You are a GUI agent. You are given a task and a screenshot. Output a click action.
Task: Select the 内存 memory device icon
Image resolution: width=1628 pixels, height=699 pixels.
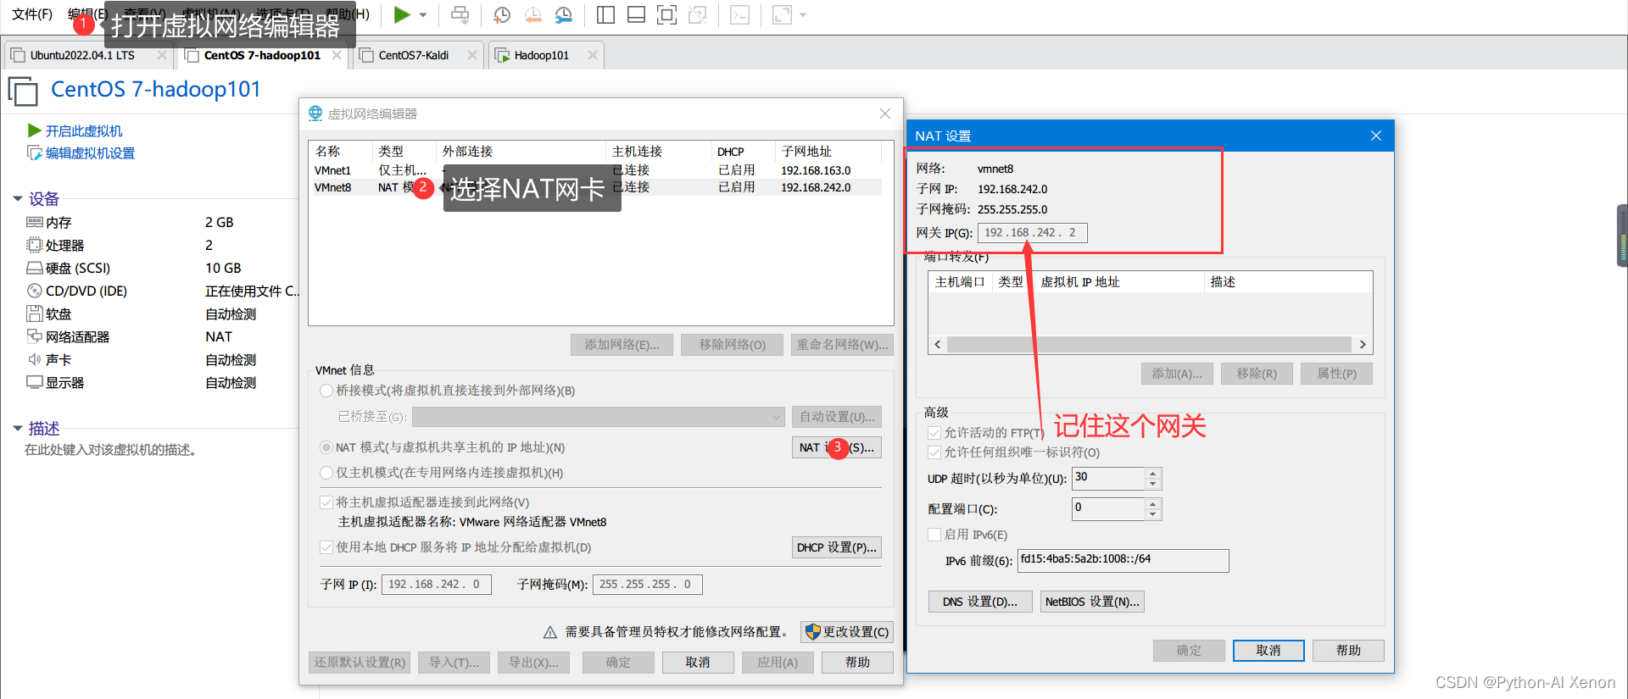tap(35, 222)
